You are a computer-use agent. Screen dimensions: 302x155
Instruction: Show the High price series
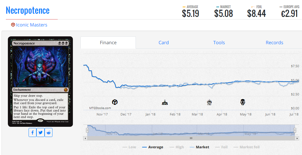(x=177, y=147)
